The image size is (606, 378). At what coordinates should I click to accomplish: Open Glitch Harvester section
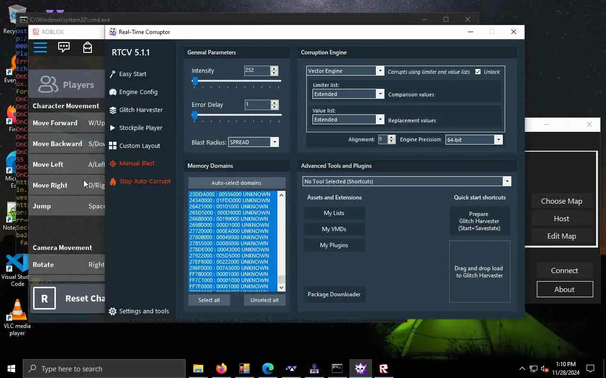[141, 110]
